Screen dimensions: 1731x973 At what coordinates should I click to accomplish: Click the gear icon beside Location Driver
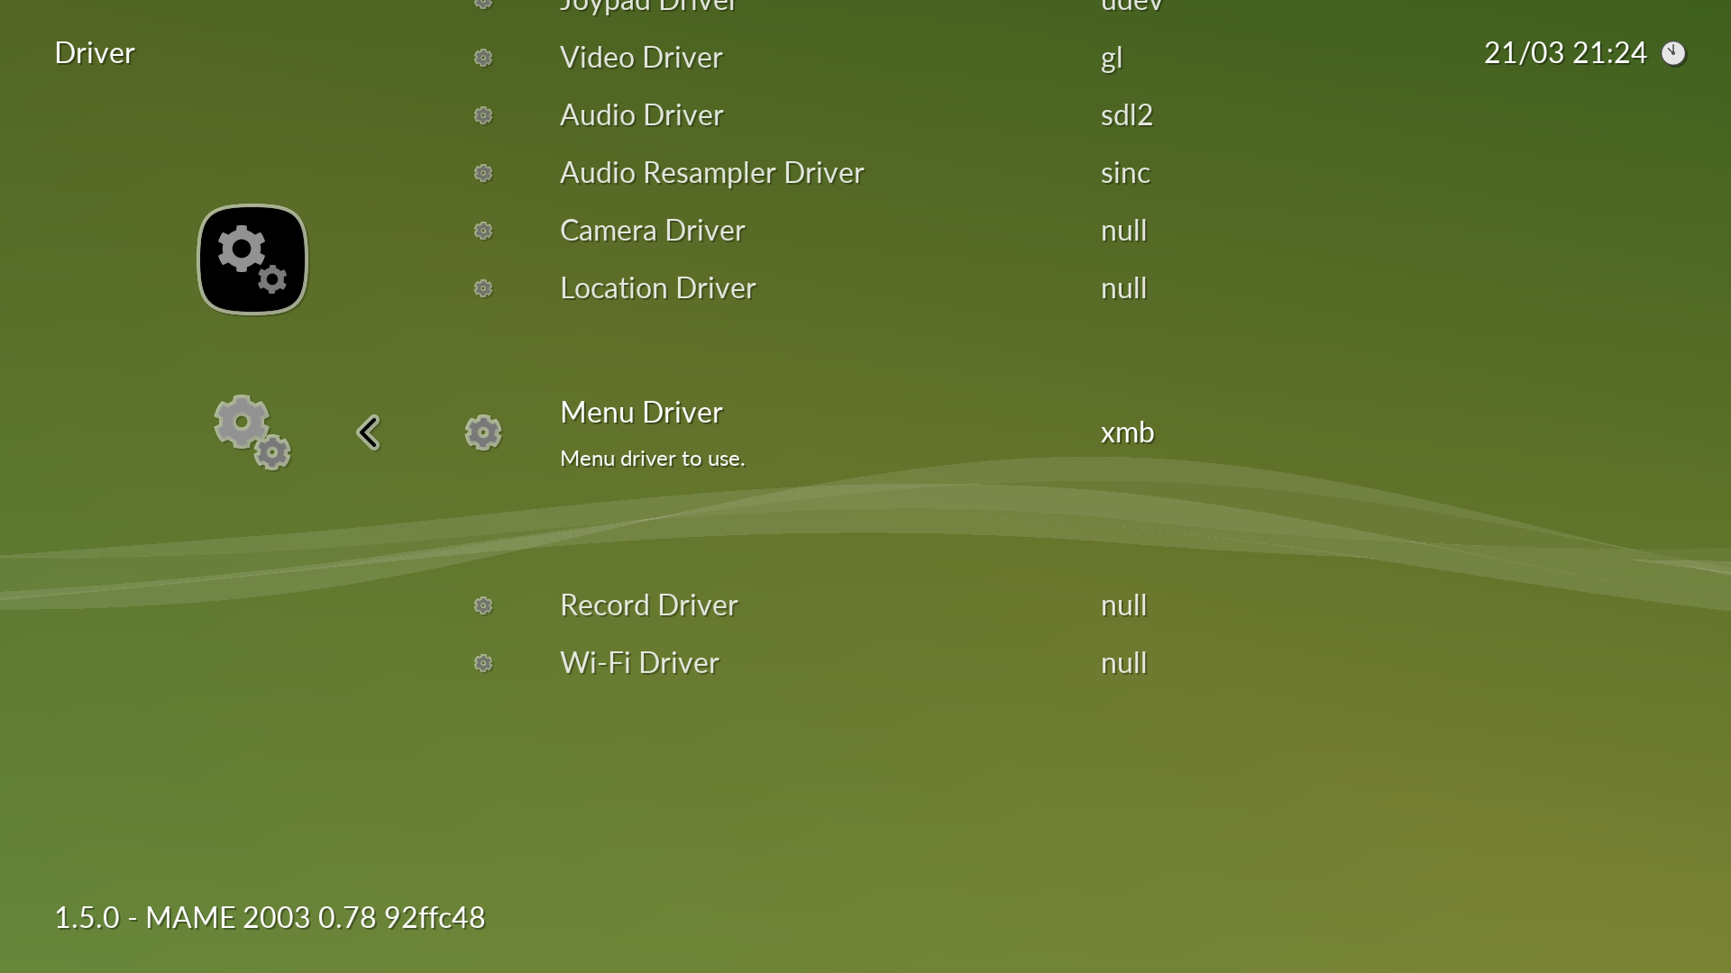pyautogui.click(x=483, y=288)
